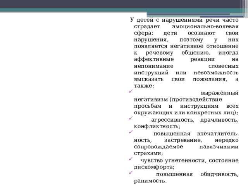This screenshot has width=248, height=186.
Task: Click the line "нарушения, поэтому у них"
Action: (x=186, y=40)
